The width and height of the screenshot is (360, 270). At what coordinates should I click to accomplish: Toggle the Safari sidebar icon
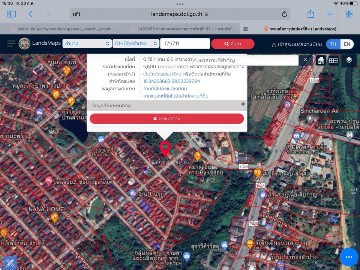tap(12, 14)
